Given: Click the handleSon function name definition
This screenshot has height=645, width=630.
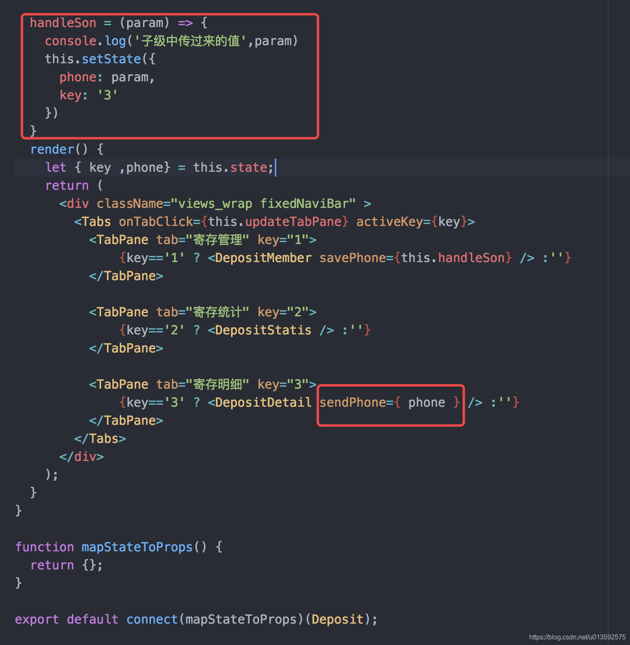Looking at the screenshot, I should point(63,23).
